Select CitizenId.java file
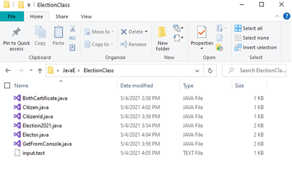292x175 pixels. coord(38,117)
